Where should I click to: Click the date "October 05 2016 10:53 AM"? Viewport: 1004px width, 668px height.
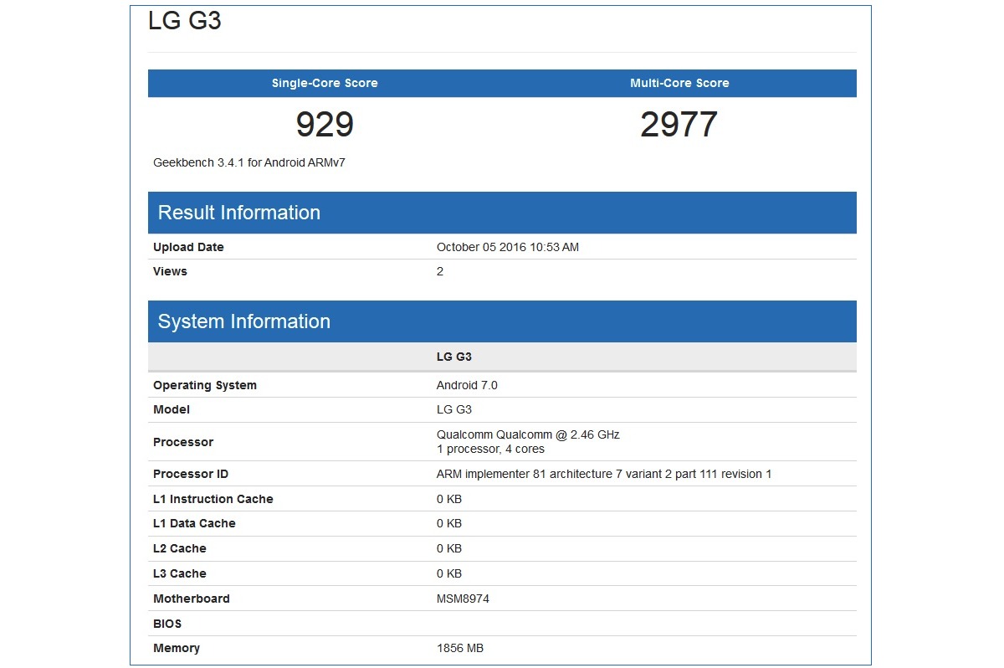[508, 247]
